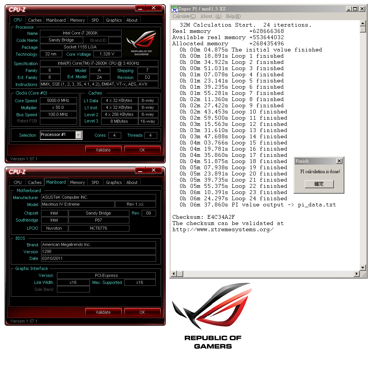Select the active Mainboard tab above Motherboard group
This screenshot has height=373, width=373.
(x=56, y=182)
